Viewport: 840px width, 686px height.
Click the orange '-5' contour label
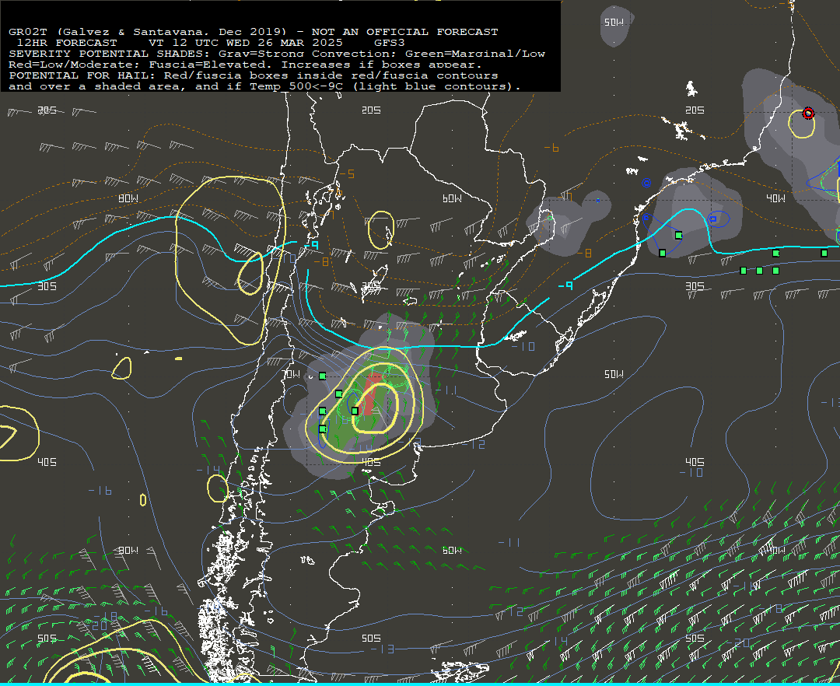click(x=347, y=174)
